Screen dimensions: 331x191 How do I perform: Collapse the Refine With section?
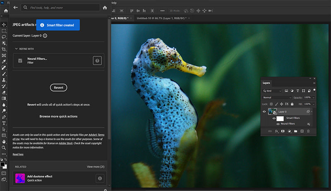click(17, 49)
